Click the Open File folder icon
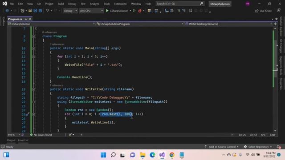 point(30,11)
